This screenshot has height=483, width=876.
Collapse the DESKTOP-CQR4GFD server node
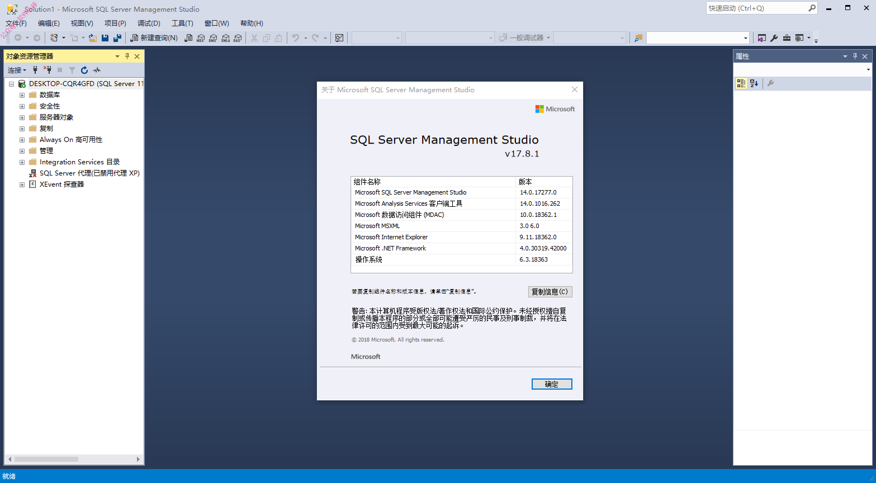pos(11,84)
